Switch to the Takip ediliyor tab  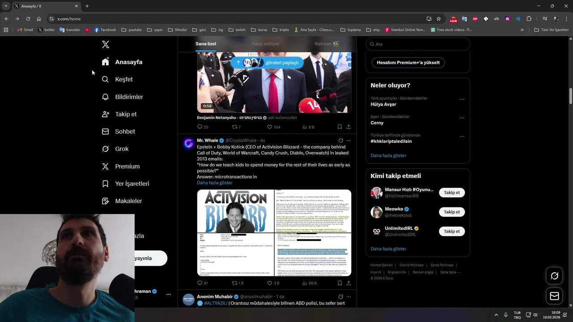(265, 44)
